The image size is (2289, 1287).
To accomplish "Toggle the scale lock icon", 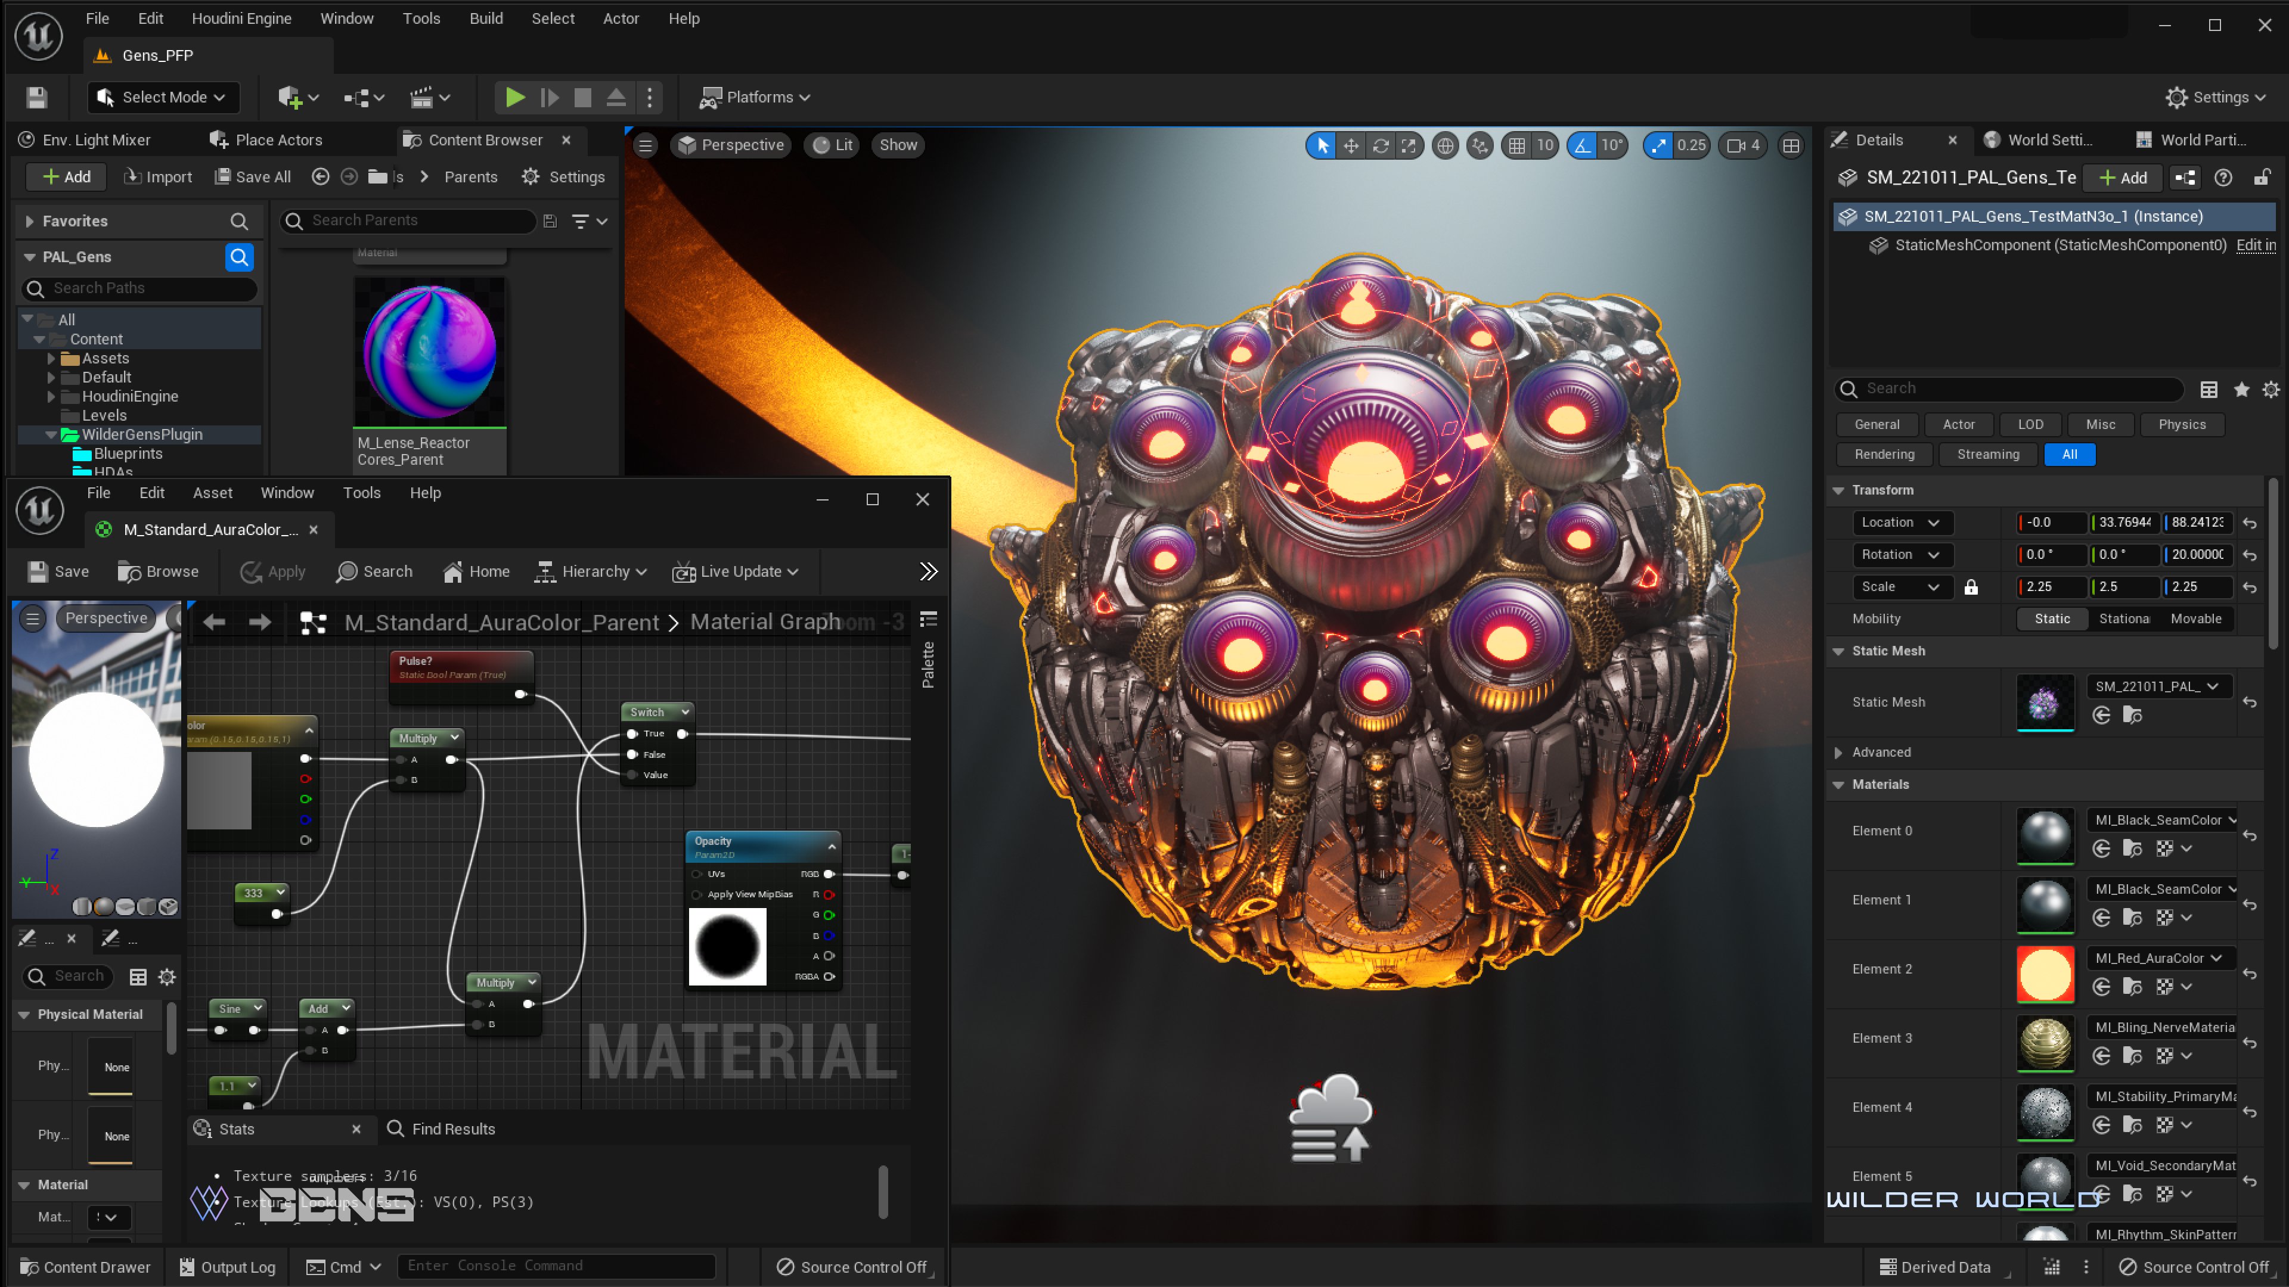I will tap(1971, 587).
